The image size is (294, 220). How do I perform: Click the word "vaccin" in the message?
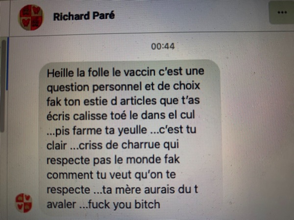[140, 72]
